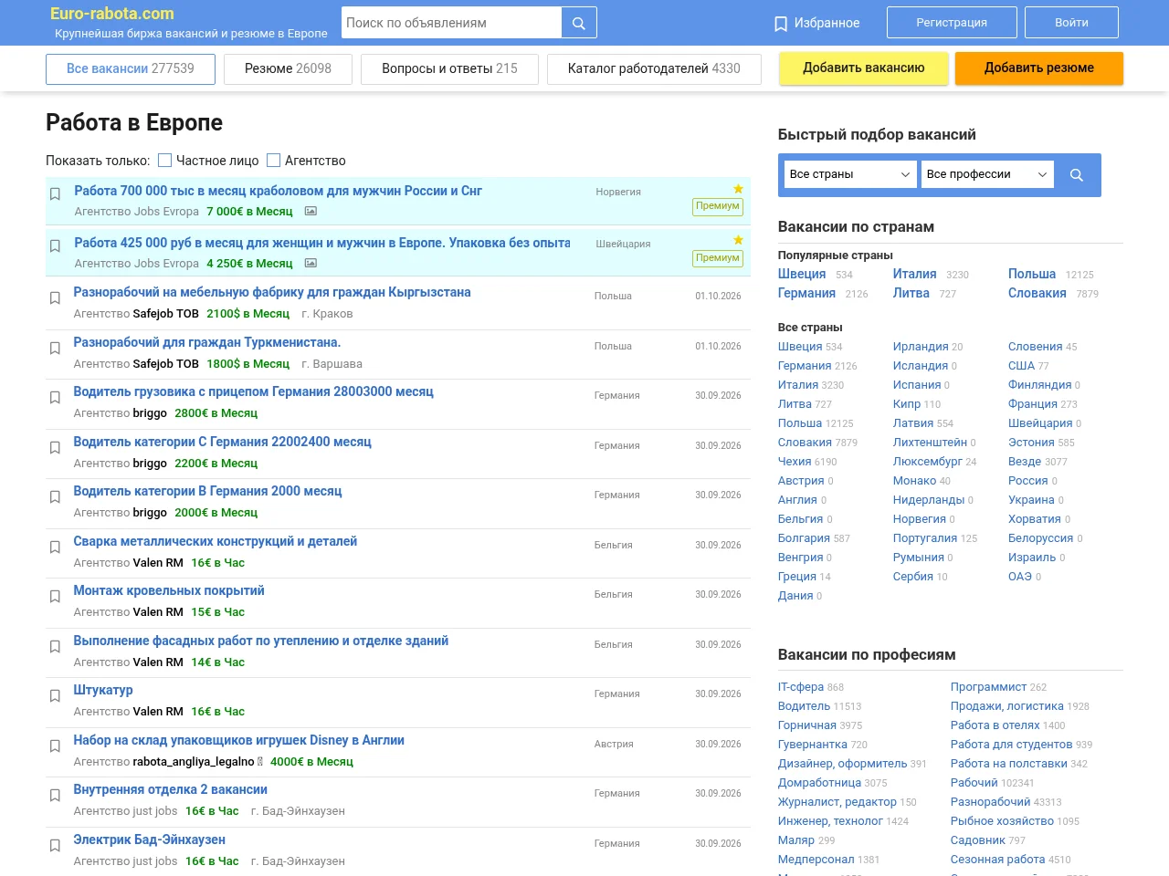
Task: Focus the Поиск по объявлениям field
Action: [451, 23]
